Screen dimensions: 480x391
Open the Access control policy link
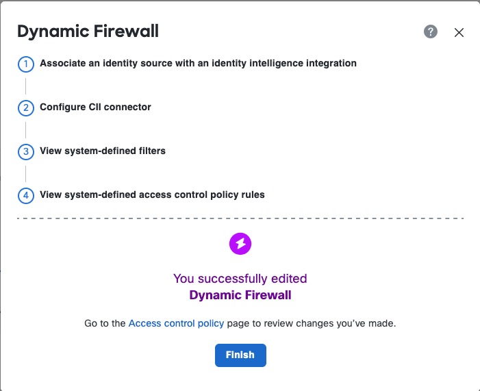[x=176, y=323]
